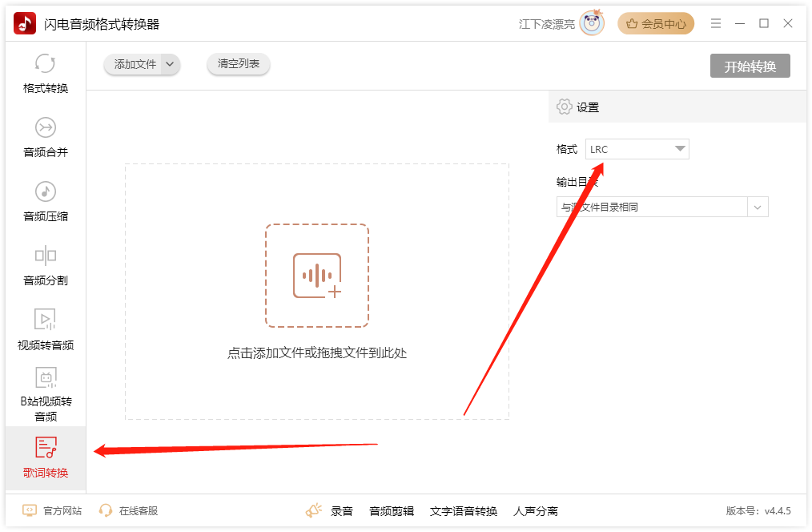Expand the 添加文件 dropdown arrow

pos(170,64)
